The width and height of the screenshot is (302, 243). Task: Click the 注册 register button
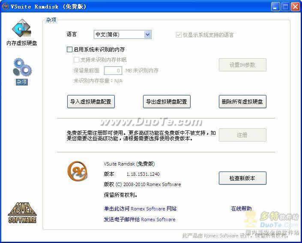click(242, 135)
